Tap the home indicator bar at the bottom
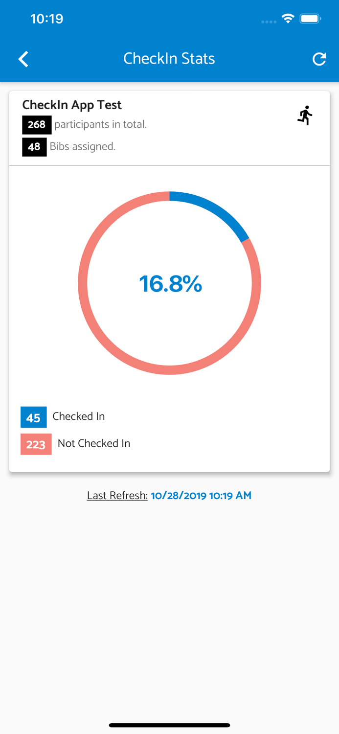The width and height of the screenshot is (339, 734). [x=169, y=725]
